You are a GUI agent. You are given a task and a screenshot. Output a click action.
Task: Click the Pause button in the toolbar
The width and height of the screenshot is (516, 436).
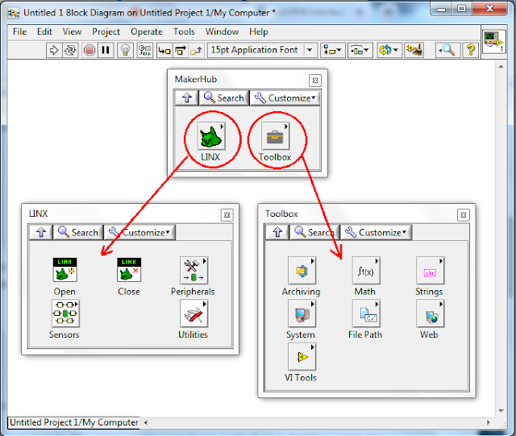coord(106,50)
